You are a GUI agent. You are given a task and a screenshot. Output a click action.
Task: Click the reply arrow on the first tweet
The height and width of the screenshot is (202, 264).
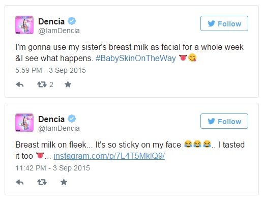[20, 84]
